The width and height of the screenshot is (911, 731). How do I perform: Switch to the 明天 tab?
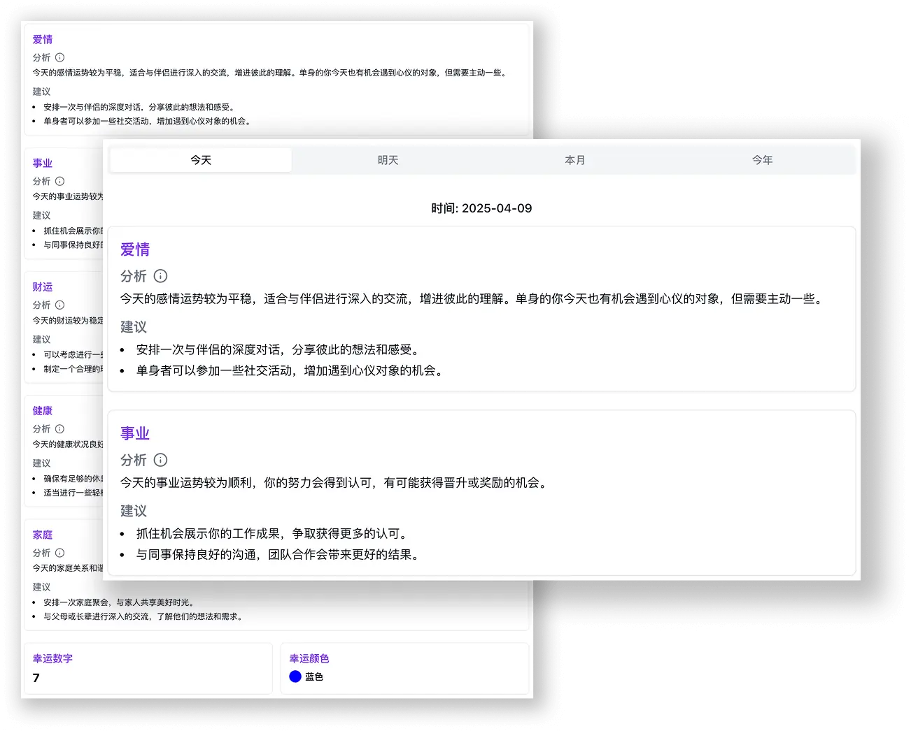pos(388,159)
